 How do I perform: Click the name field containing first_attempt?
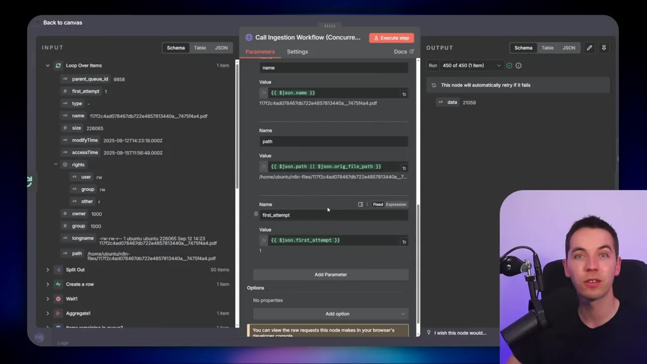point(334,215)
